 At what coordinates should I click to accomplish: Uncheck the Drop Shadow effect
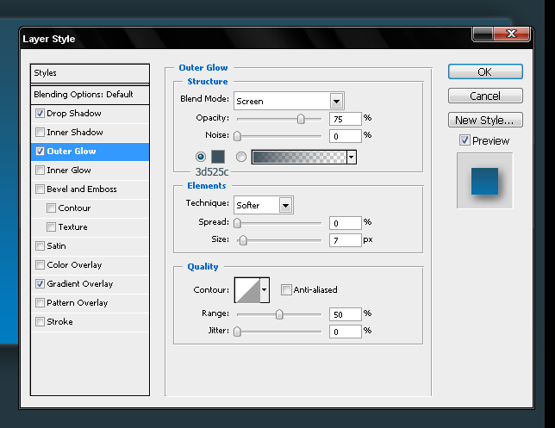[x=41, y=114]
